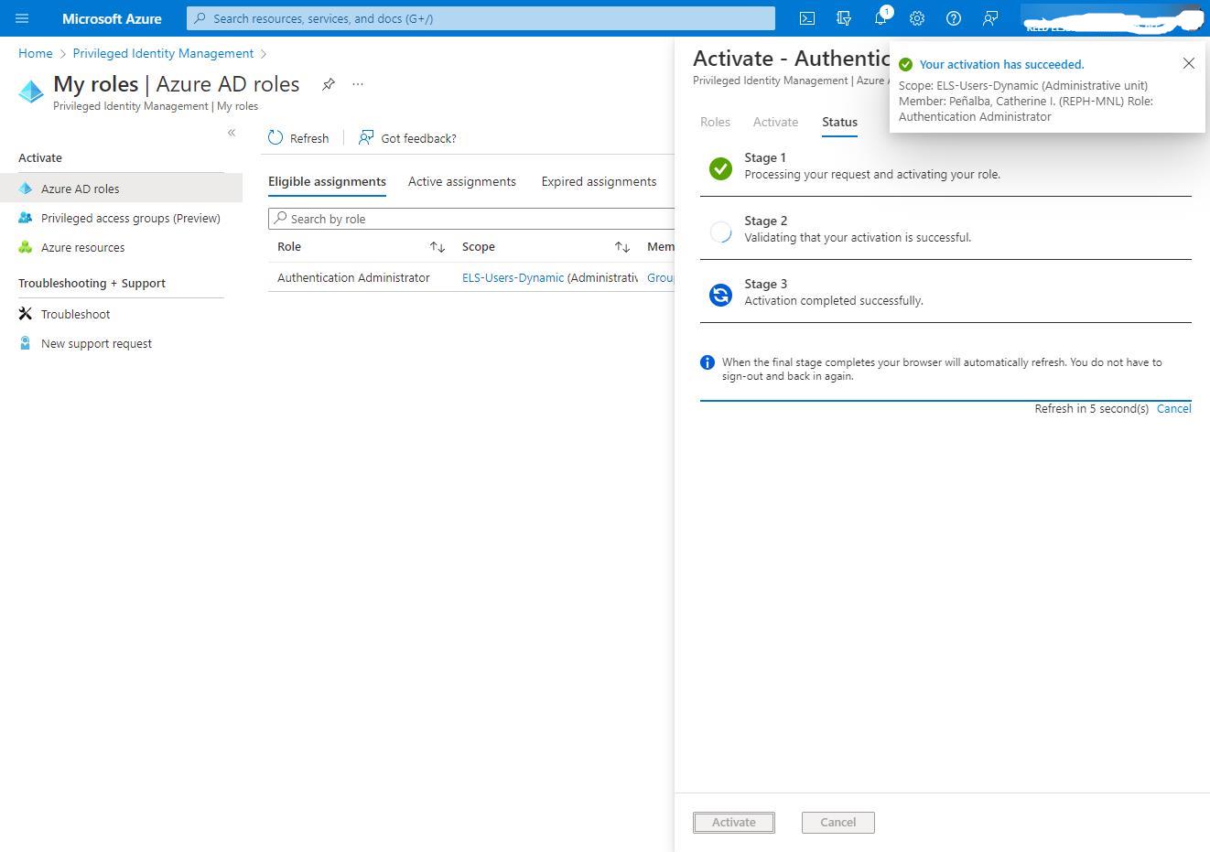Dismiss the activation succeeded notification
The image size is (1210, 852).
tap(1188, 63)
